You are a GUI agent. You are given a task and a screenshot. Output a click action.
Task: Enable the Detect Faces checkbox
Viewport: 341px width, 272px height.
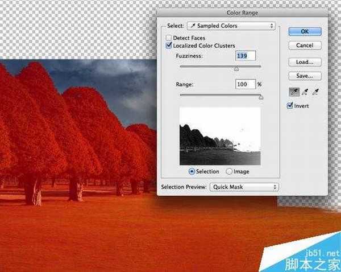(x=169, y=38)
